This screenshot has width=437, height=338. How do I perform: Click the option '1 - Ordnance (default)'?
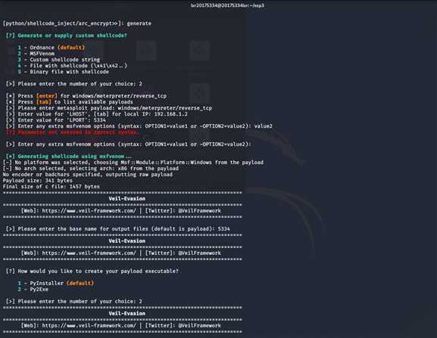(52, 48)
